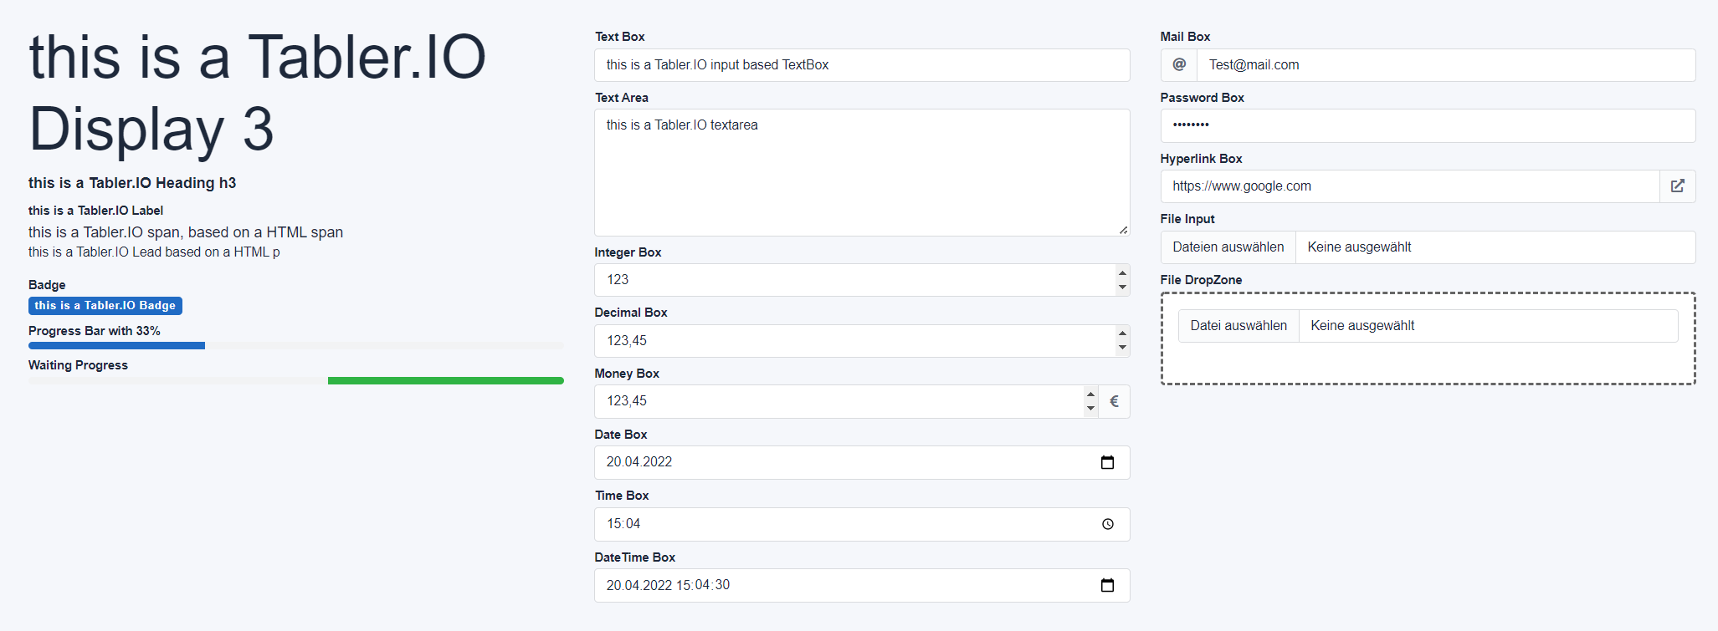
Task: Increase the Decimal Box value
Action: (1122, 333)
